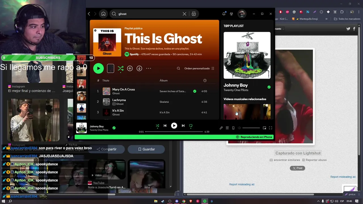Image resolution: width=363 pixels, height=204 pixels.
Task: Click the Facebook icon on Lightshot page header
Action: pos(355,29)
